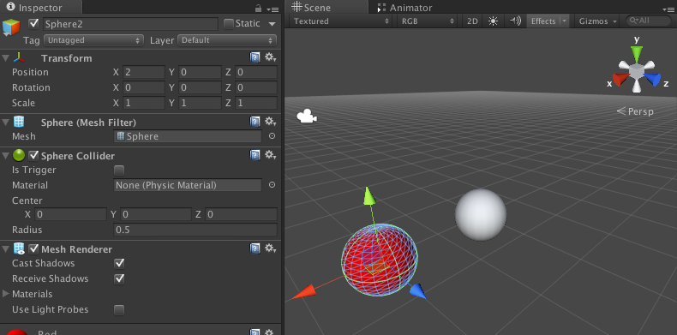
Task: Disable the Mesh Renderer component checkbox
Action: (x=33, y=249)
